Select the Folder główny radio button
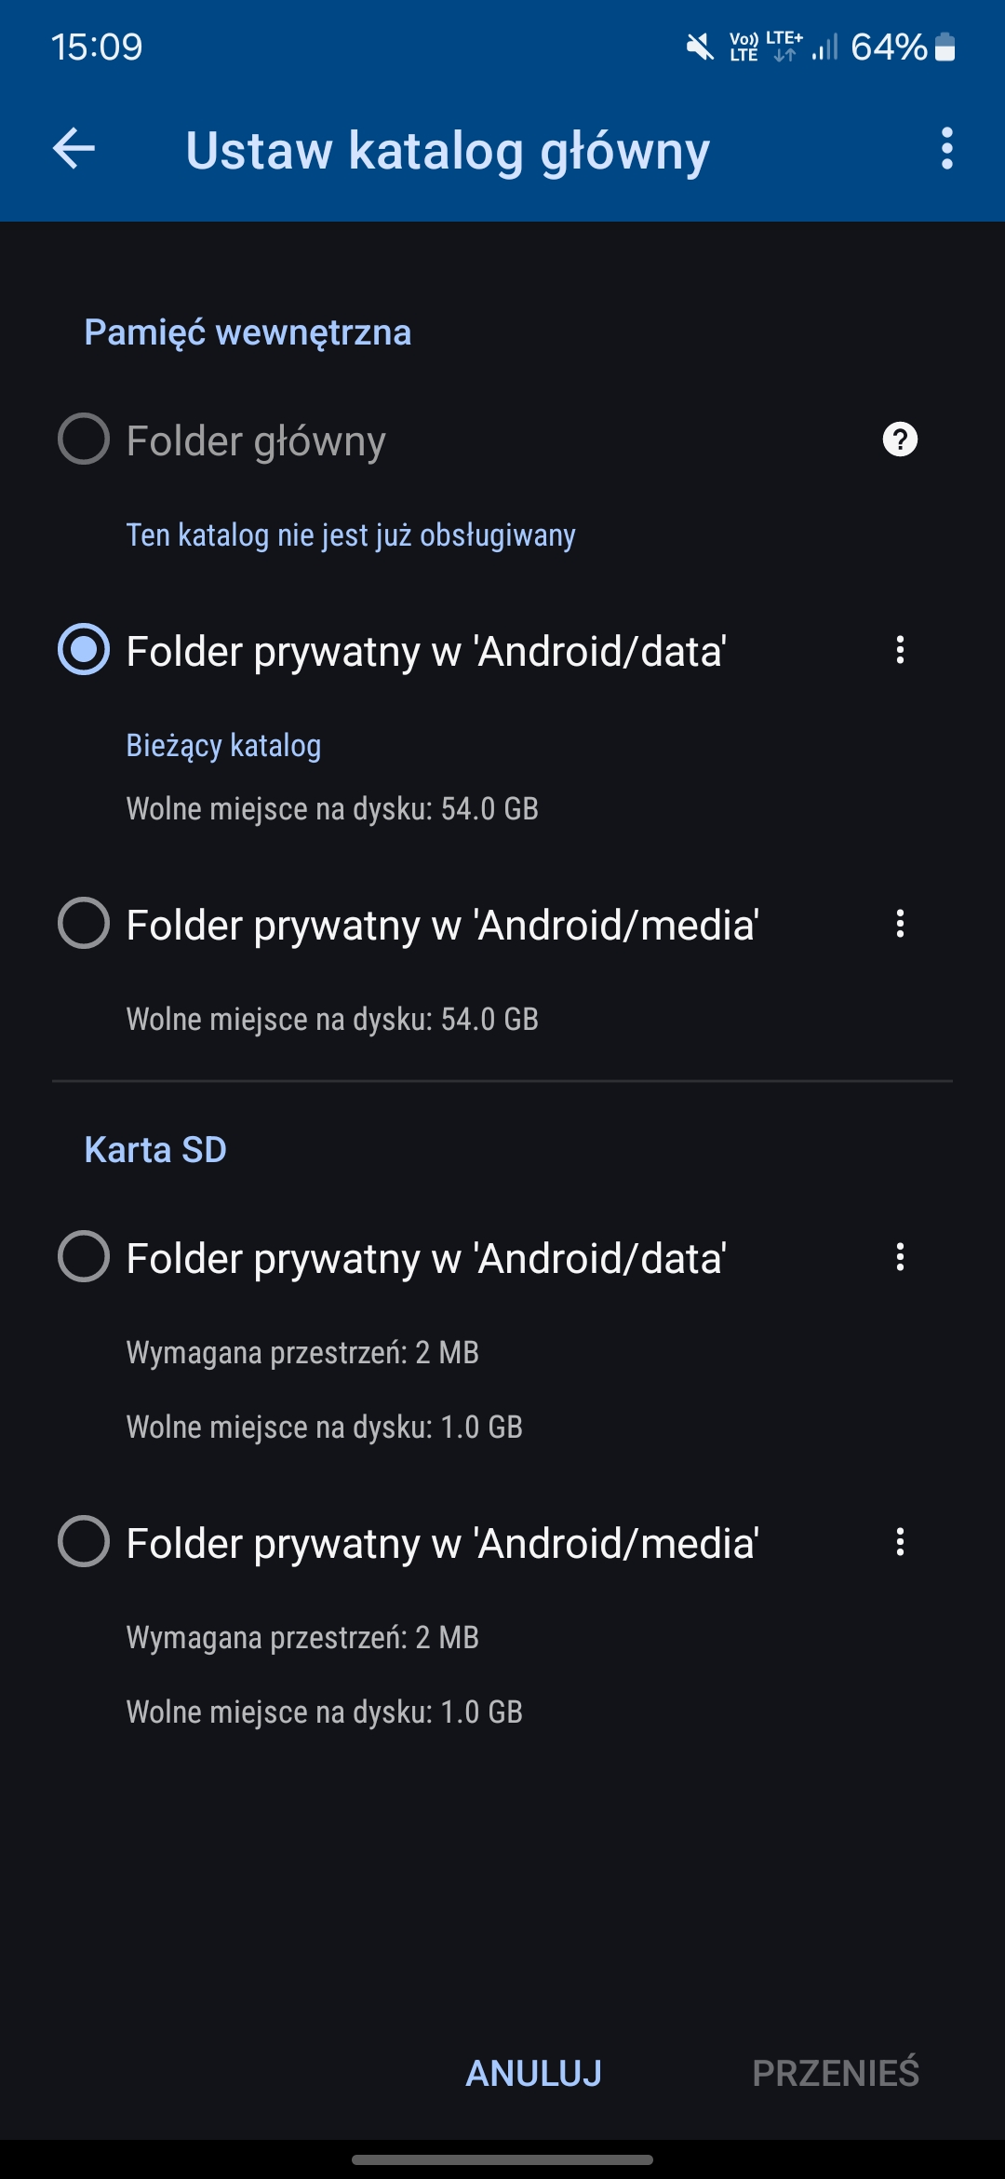Image resolution: width=1005 pixels, height=2179 pixels. (84, 440)
